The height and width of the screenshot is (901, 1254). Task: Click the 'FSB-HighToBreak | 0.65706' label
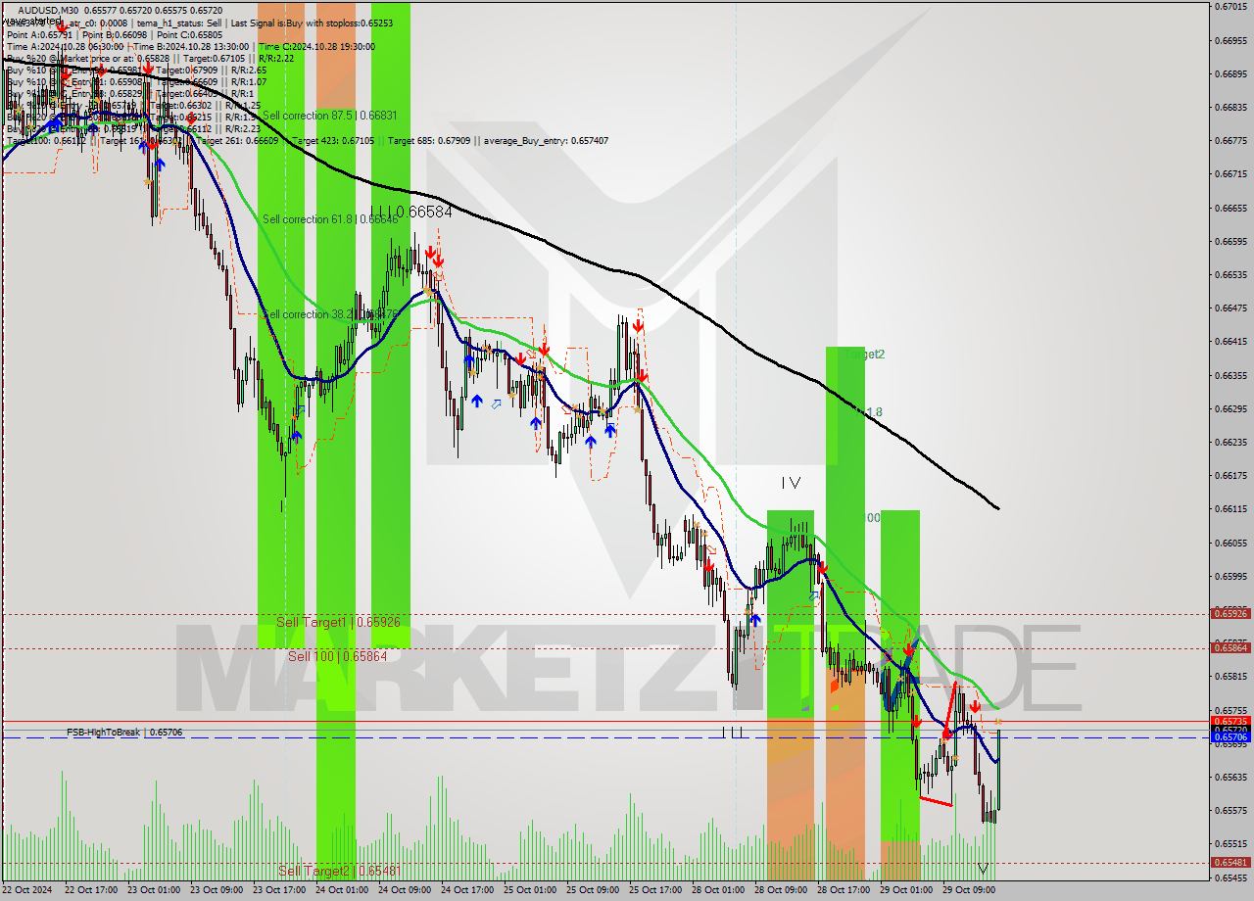coord(124,732)
